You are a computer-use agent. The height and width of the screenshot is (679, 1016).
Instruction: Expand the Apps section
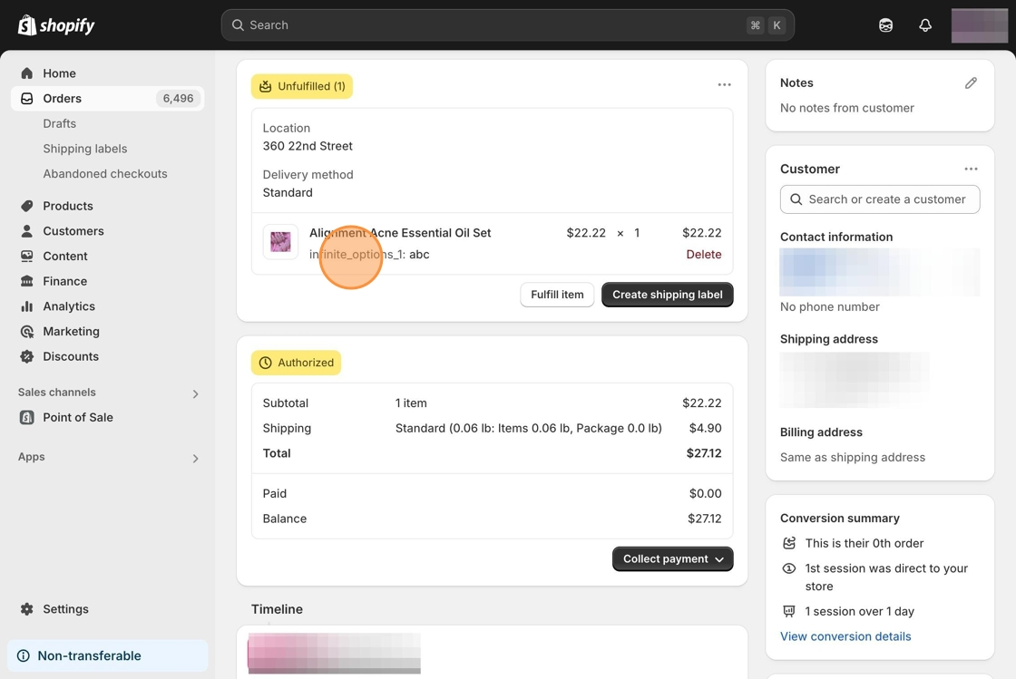click(195, 459)
